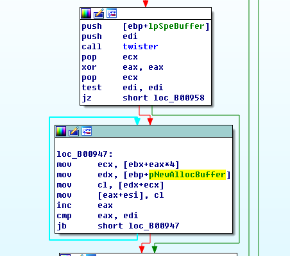
Task: Click the highlighted pNewAllocBuffer variable
Action: pyautogui.click(x=187, y=175)
